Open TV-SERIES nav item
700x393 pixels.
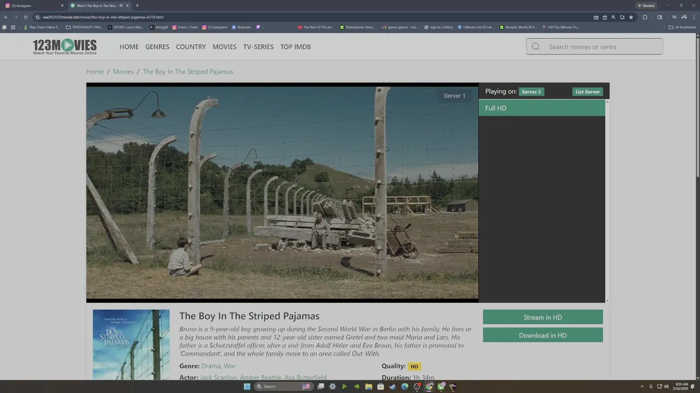(259, 47)
